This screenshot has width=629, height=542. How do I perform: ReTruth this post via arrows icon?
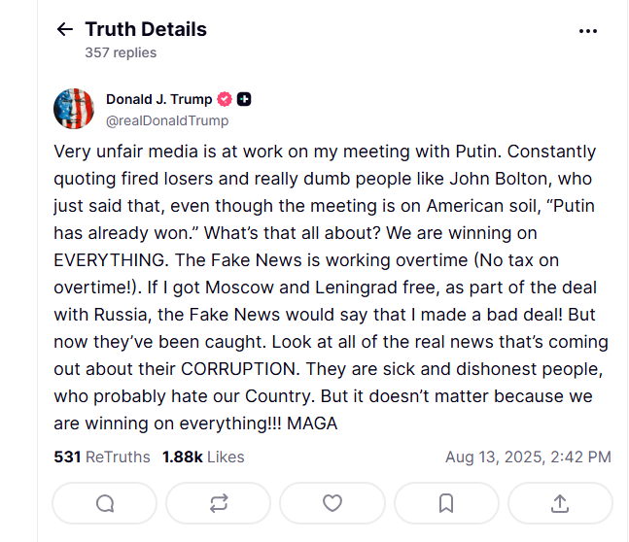pyautogui.click(x=219, y=503)
